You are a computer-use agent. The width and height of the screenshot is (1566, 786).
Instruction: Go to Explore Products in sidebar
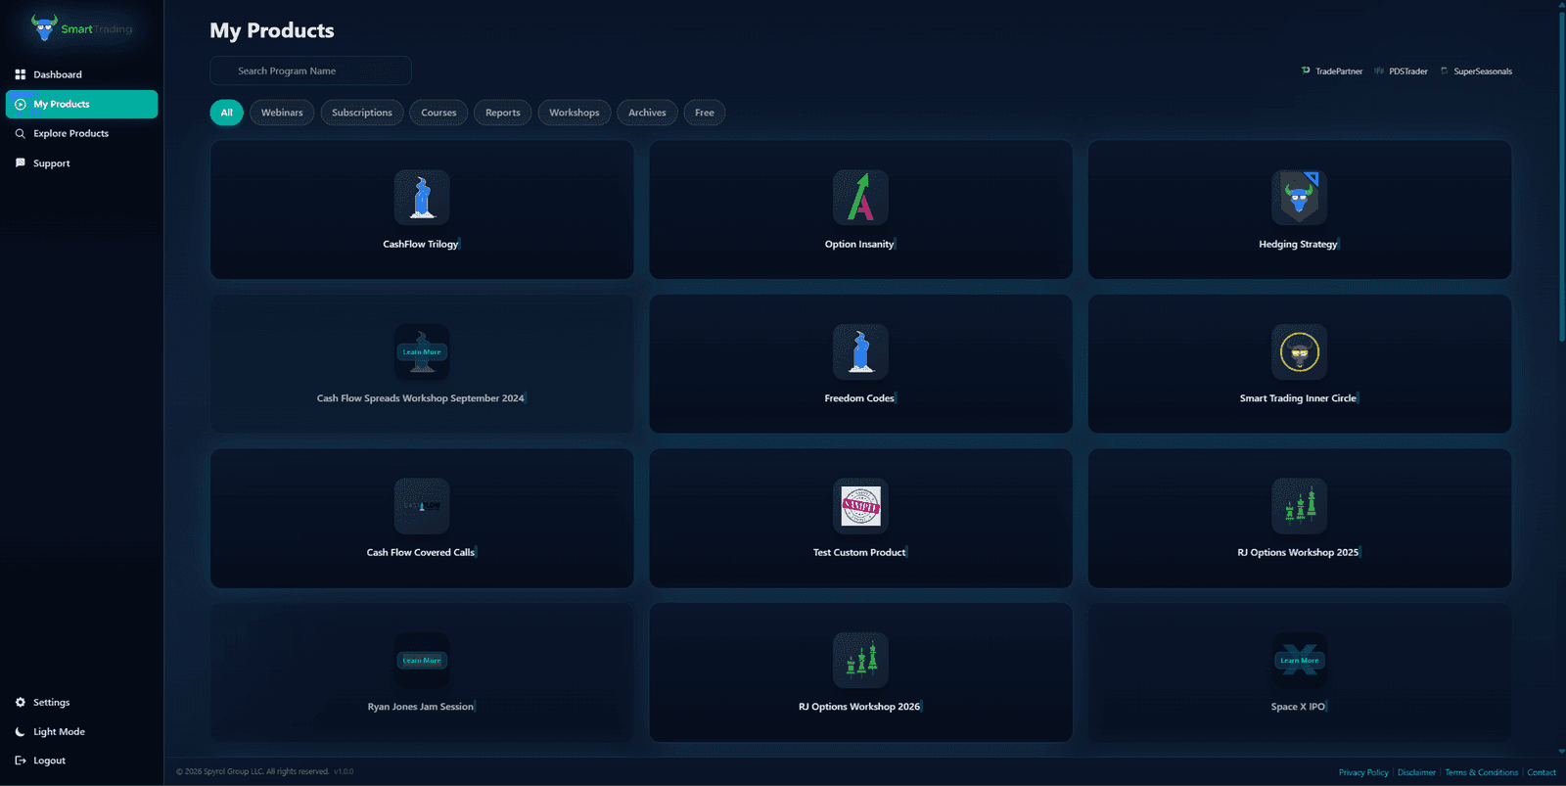coord(81,133)
